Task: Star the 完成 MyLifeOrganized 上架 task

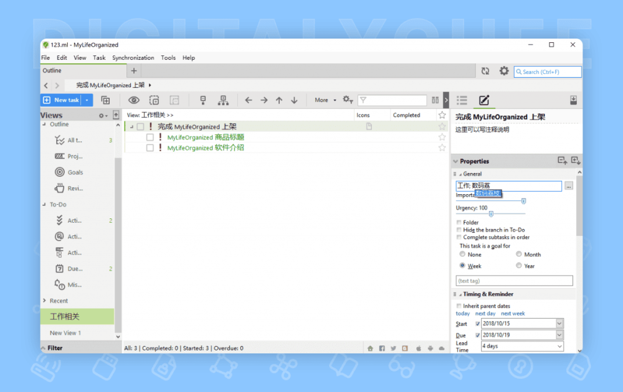Action: (442, 126)
